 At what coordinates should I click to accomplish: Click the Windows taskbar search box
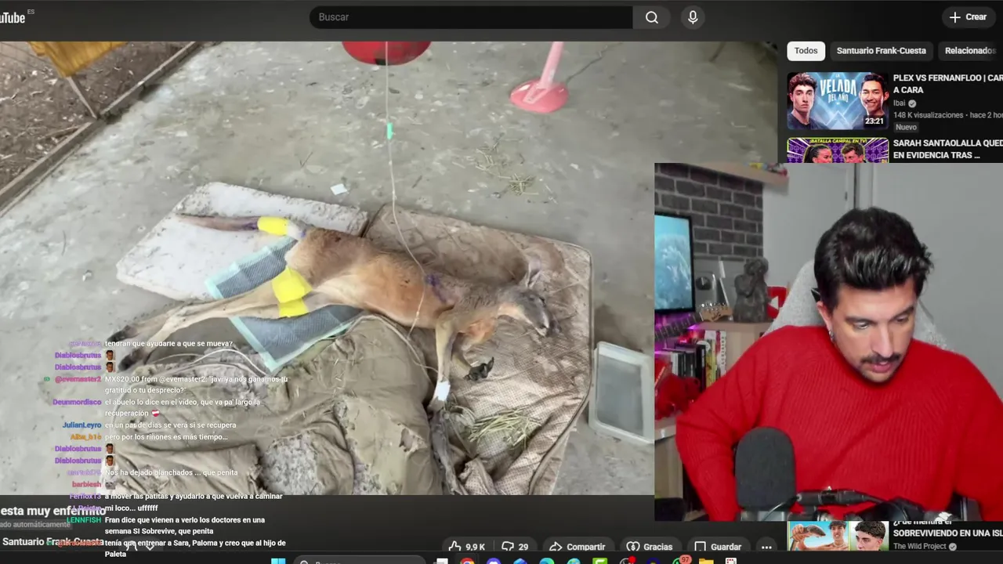pyautogui.click(x=360, y=562)
